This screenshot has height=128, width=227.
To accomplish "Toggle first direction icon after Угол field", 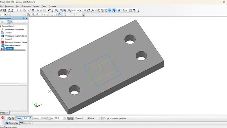I will coord(68,118).
